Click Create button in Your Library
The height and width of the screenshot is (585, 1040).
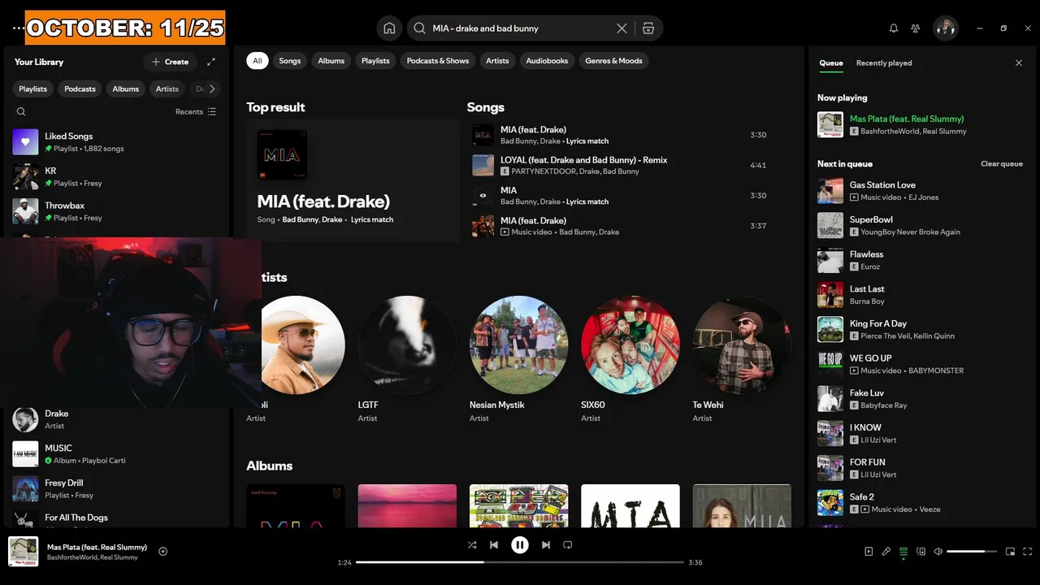(x=170, y=62)
